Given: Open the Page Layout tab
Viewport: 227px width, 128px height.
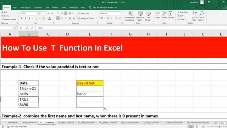Looking at the screenshot, I should (x=26, y=7).
